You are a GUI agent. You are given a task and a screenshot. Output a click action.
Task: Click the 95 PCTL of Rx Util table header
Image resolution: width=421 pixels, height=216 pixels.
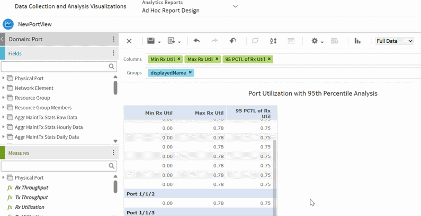252,112
